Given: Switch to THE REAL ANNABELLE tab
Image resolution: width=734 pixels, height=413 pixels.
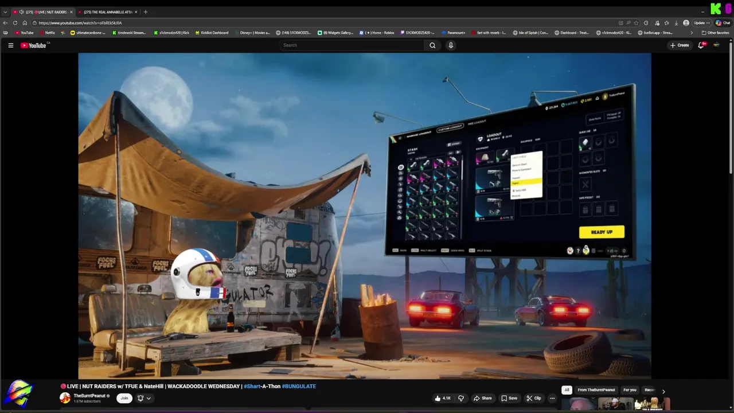Looking at the screenshot, I should tap(108, 12).
